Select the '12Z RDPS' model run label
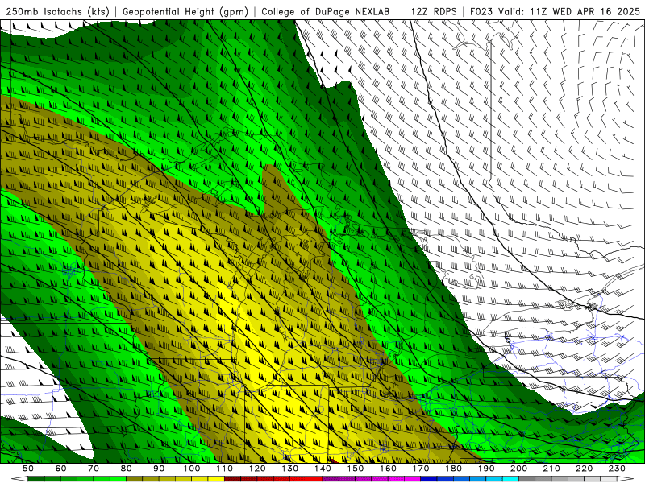645x483 pixels. 434,12
